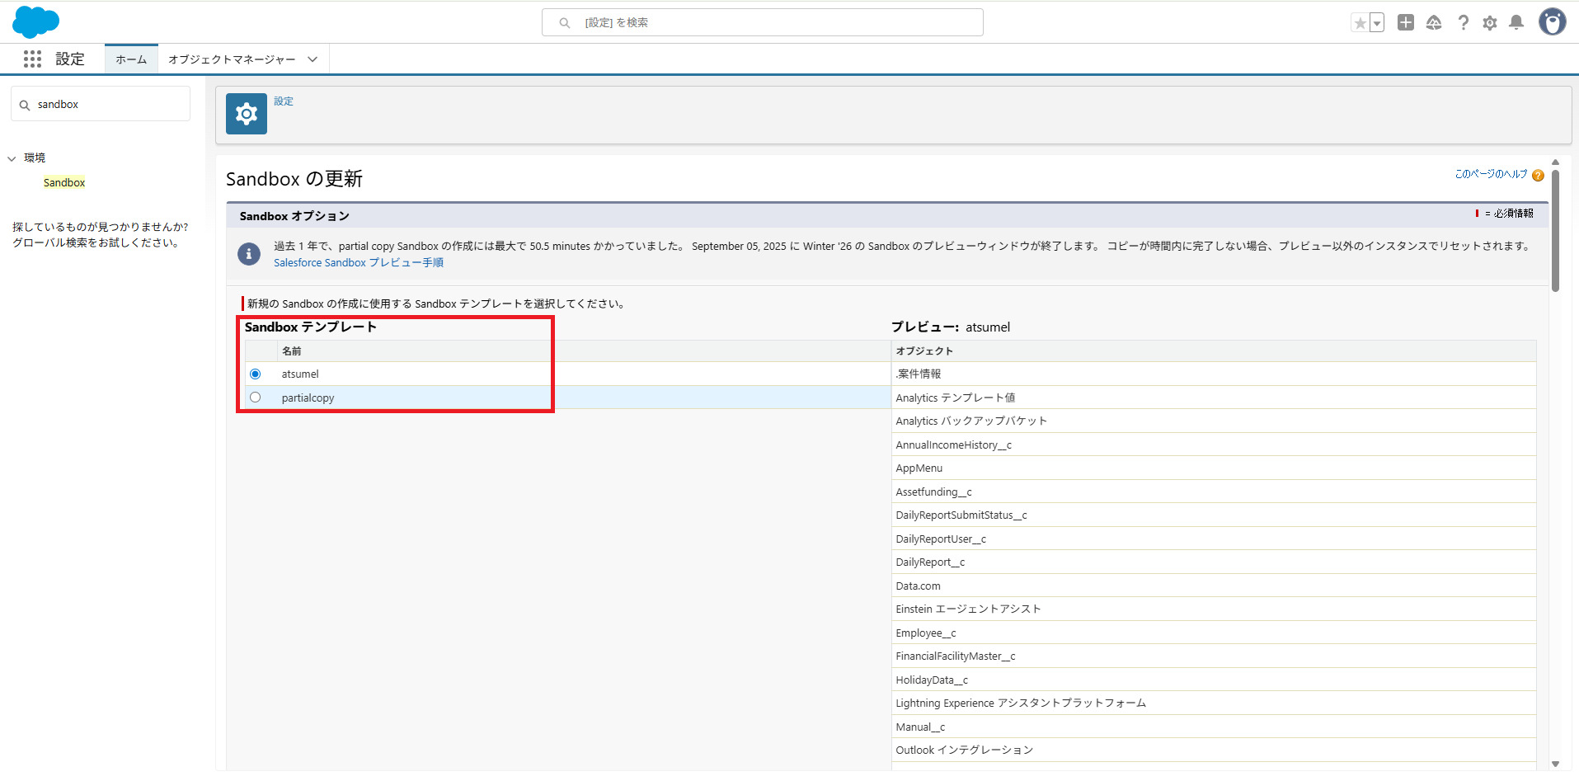Open the favorites list dropdown arrow
This screenshot has height=781, width=1579.
pos(1377,23)
